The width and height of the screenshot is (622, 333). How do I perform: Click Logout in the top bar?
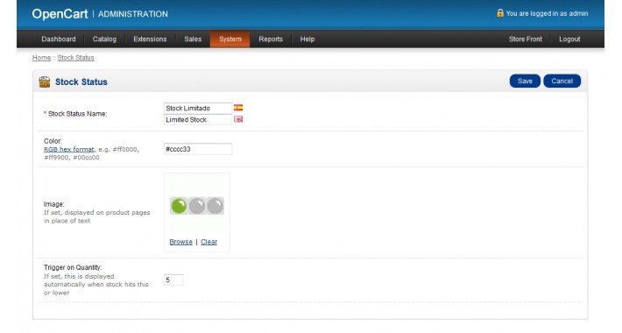[569, 39]
